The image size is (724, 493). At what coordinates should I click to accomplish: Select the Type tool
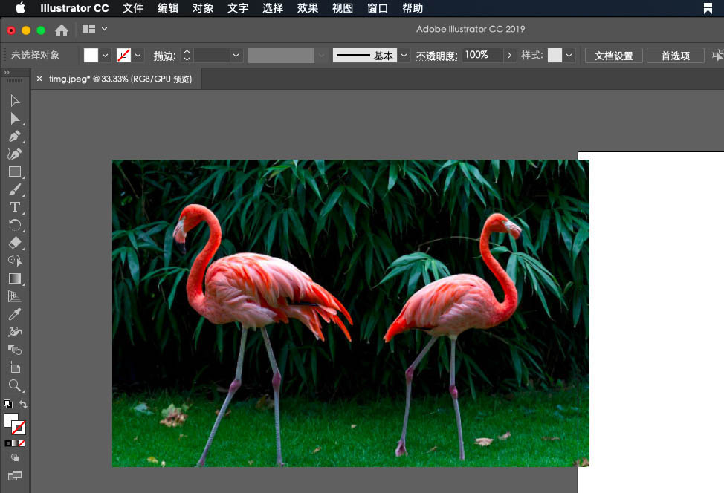tap(14, 207)
